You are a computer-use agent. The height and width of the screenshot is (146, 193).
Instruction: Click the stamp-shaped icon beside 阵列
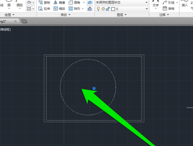(90, 9)
